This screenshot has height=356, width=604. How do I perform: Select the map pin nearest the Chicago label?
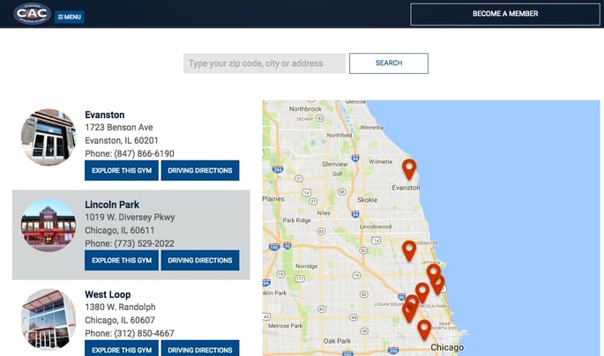tap(424, 329)
